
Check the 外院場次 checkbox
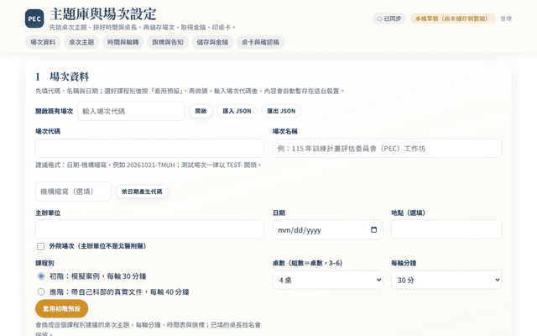(x=41, y=246)
